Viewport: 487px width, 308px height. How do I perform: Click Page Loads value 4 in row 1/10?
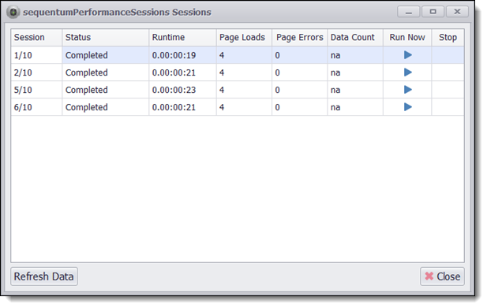click(x=244, y=55)
